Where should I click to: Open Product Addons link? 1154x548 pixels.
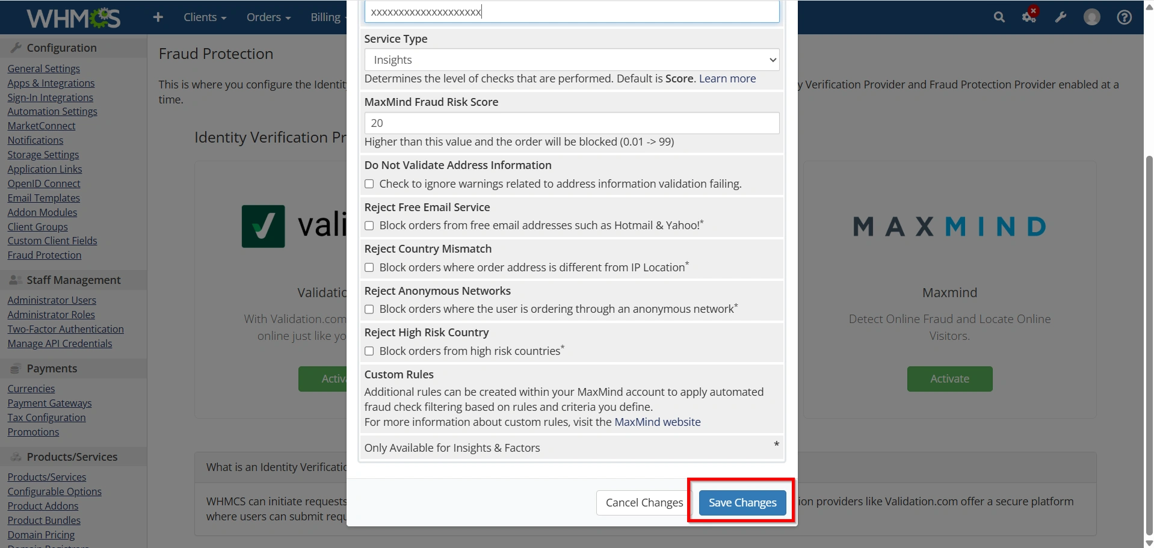click(43, 506)
